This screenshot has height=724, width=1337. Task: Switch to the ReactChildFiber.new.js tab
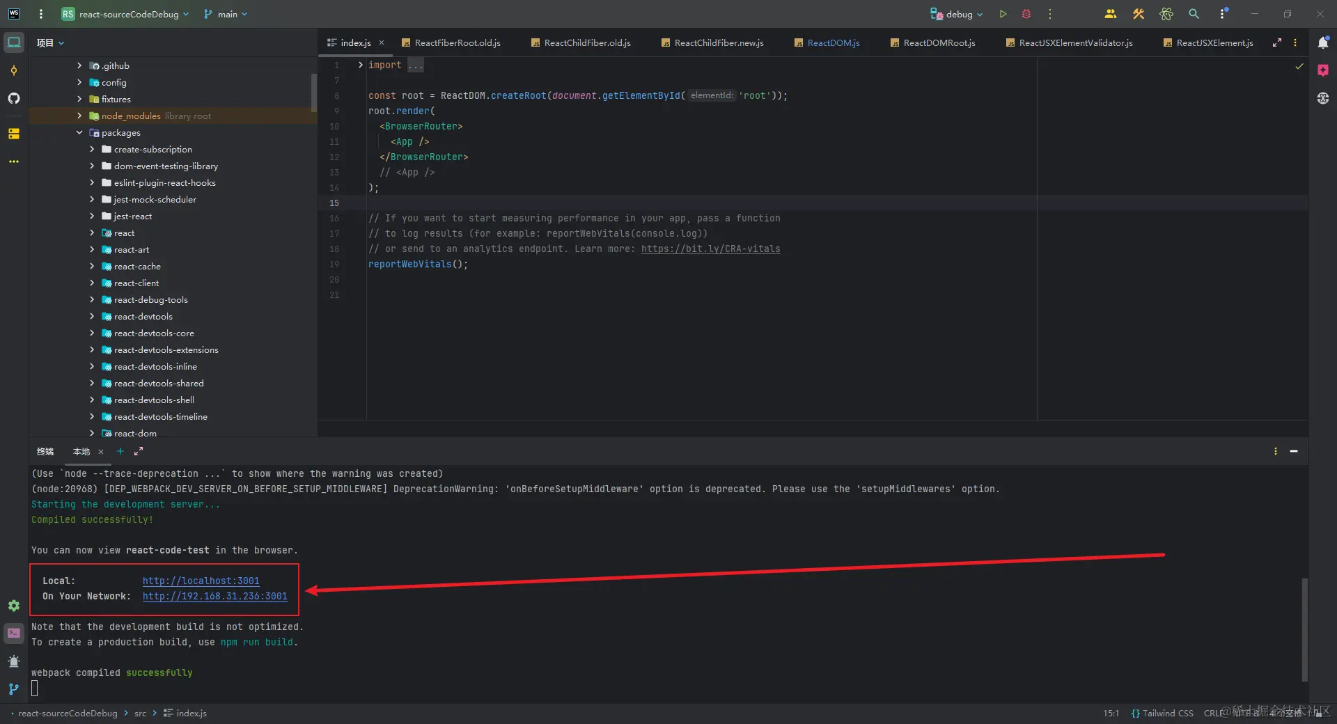(712, 42)
